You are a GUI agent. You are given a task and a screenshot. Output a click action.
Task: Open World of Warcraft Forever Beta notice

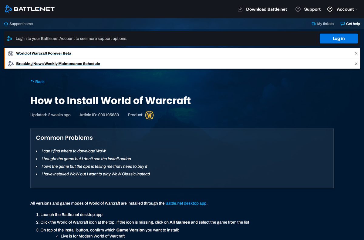(44, 53)
